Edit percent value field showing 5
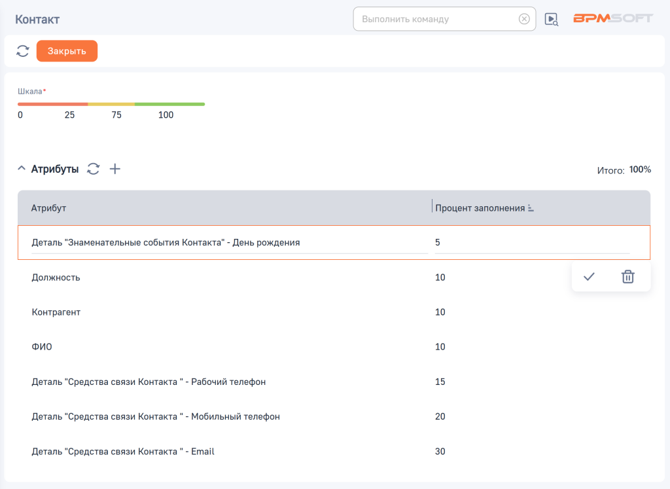The height and width of the screenshot is (489, 670). pos(531,243)
